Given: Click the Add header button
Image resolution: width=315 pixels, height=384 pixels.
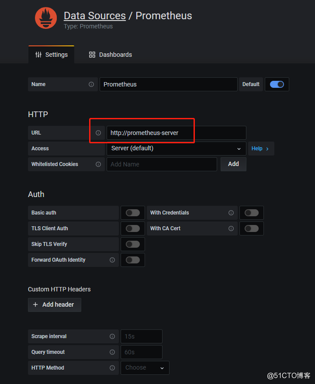Looking at the screenshot, I should (x=55, y=304).
